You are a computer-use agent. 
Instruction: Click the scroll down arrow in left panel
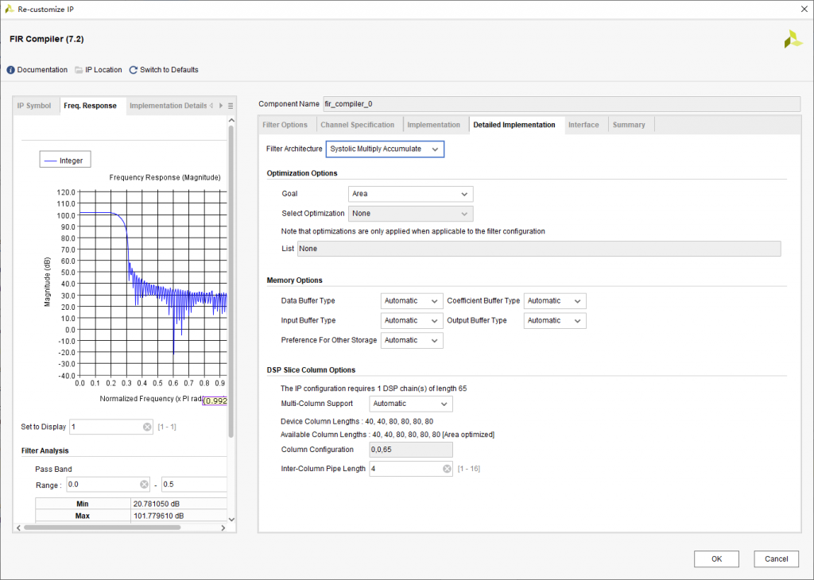click(231, 520)
